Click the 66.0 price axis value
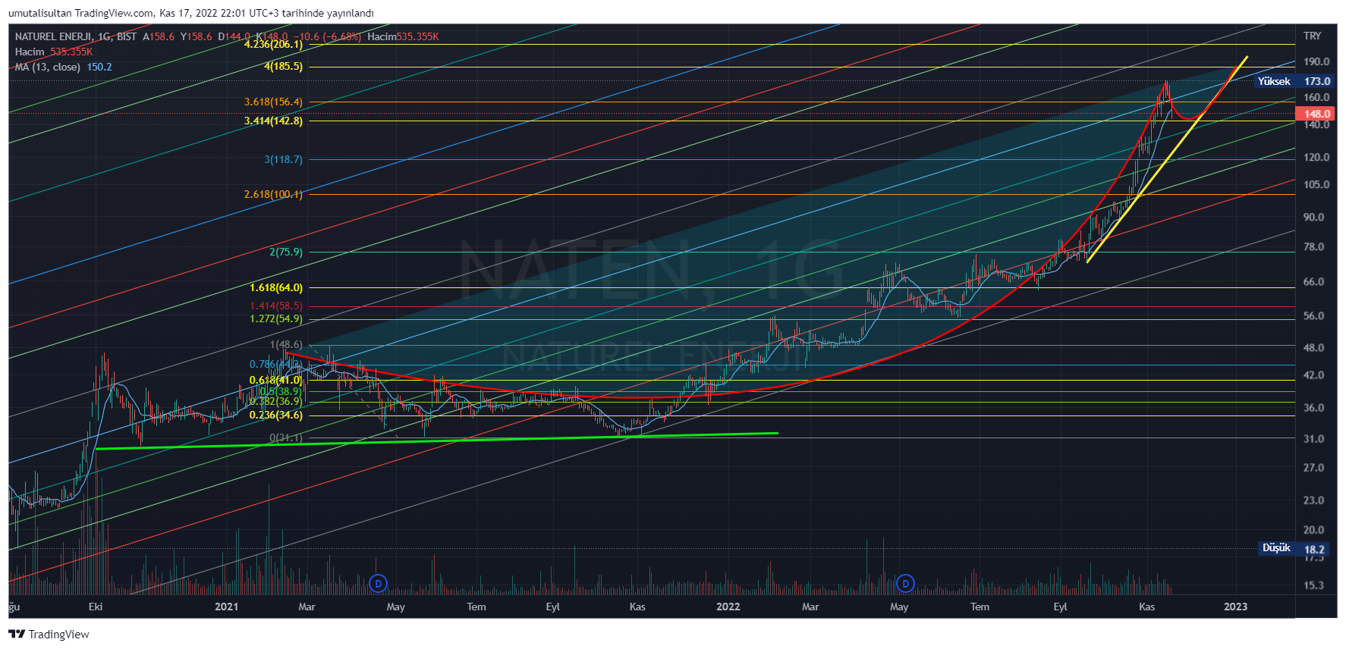 point(1313,281)
